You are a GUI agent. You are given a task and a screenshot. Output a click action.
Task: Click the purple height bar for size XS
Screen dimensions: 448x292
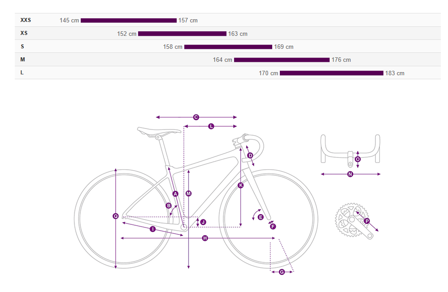tap(182, 34)
